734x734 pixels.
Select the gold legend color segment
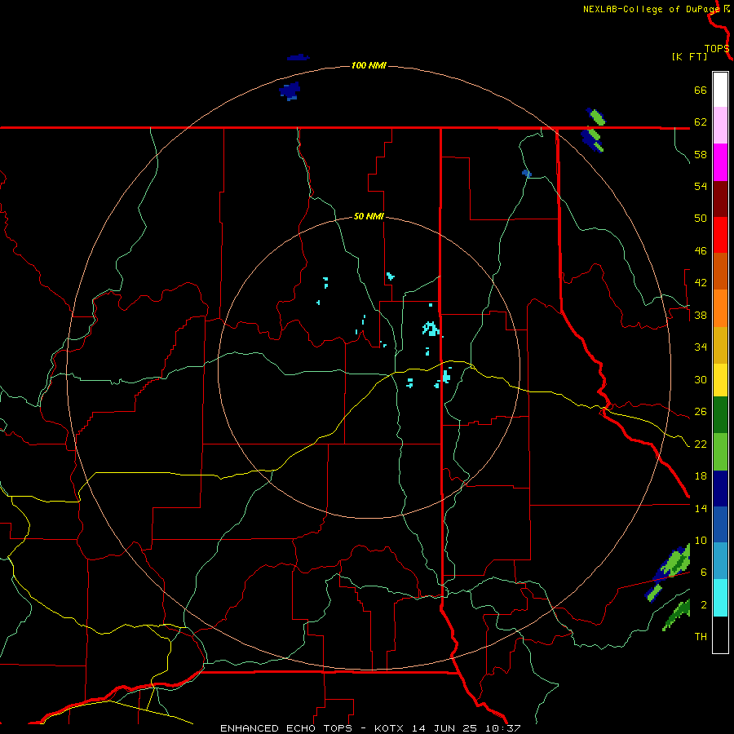pos(720,346)
